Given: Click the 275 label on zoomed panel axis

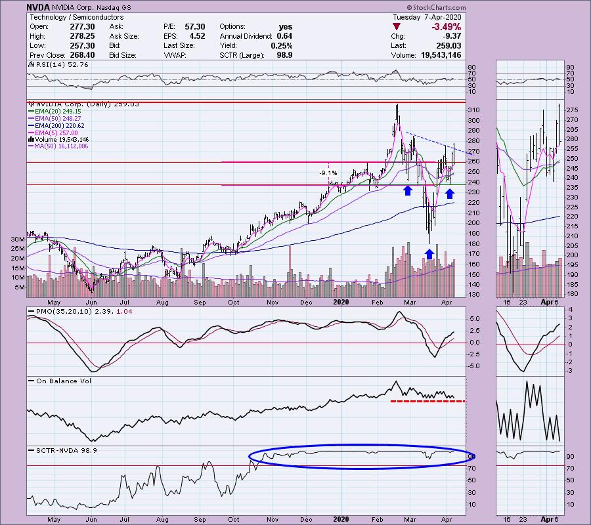Looking at the screenshot, I should pyautogui.click(x=572, y=110).
